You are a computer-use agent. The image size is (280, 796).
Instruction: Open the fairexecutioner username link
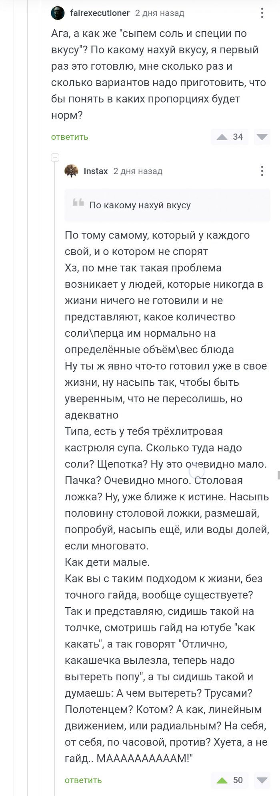[100, 13]
